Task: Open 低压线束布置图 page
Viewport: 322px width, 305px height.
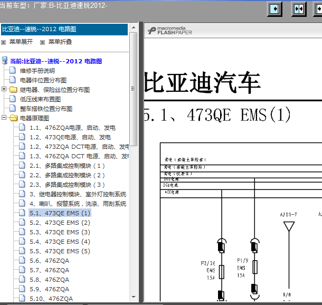Action: click(x=40, y=99)
